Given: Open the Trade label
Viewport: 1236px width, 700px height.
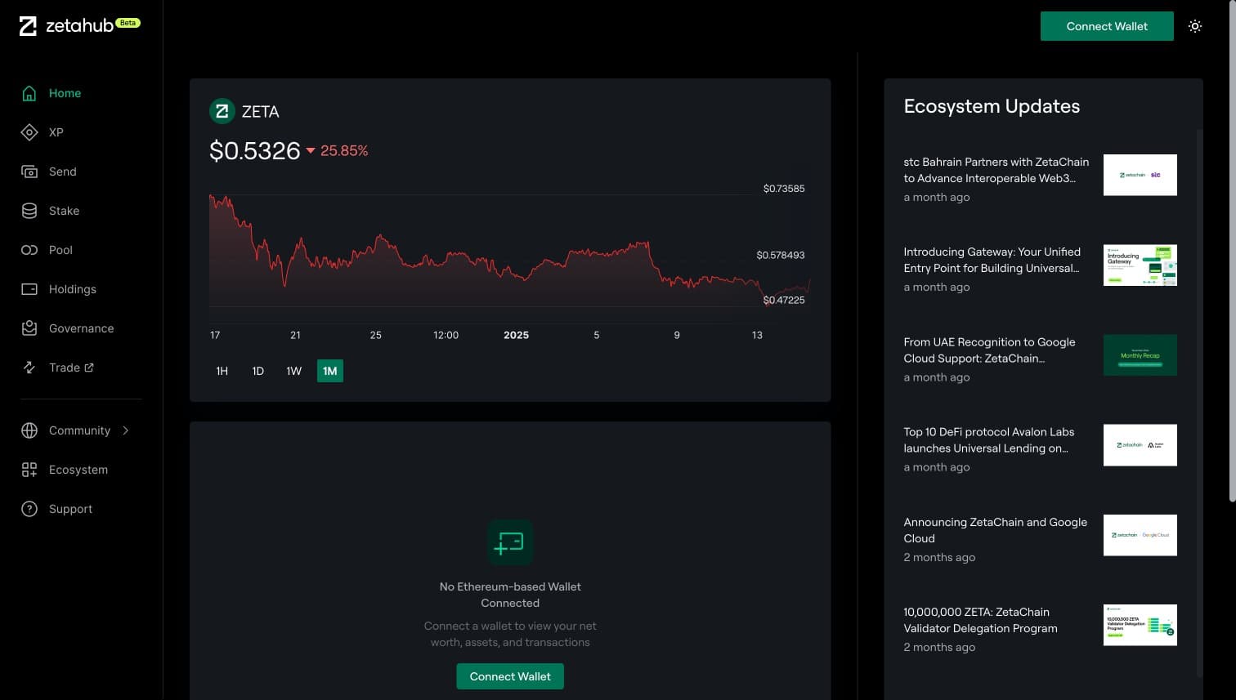Looking at the screenshot, I should 65,368.
